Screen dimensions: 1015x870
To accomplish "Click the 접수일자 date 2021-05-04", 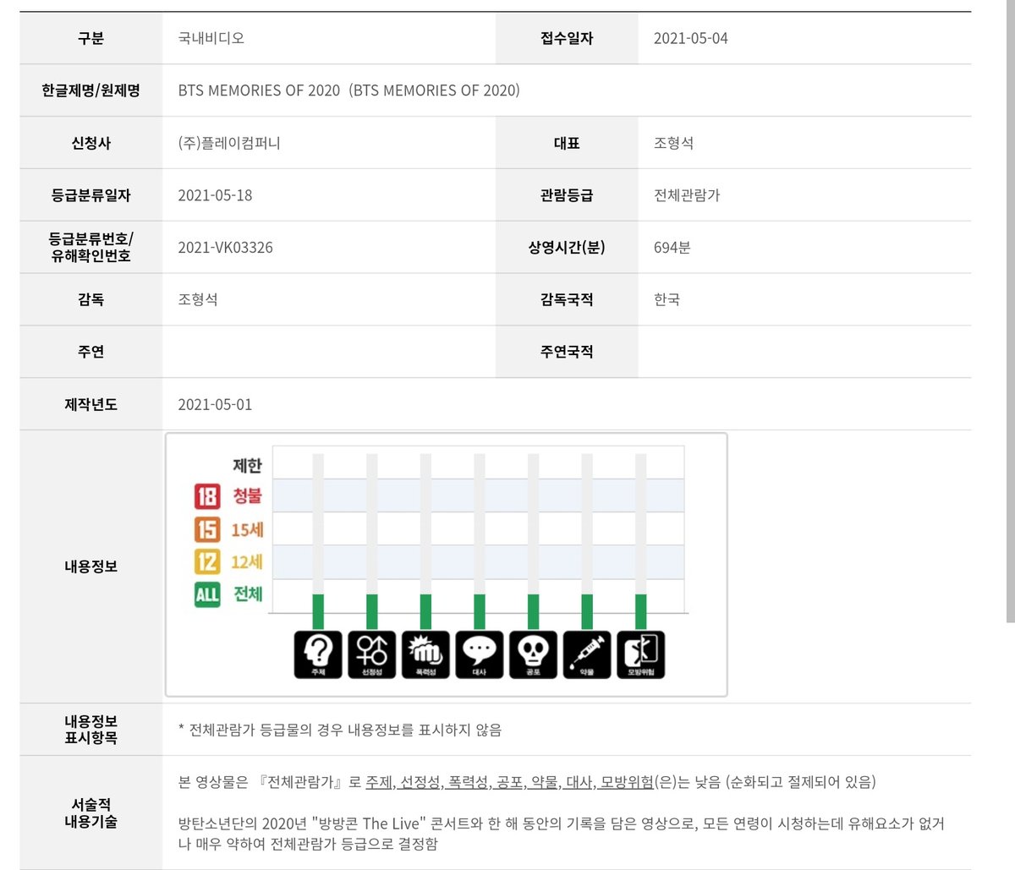I will (690, 38).
